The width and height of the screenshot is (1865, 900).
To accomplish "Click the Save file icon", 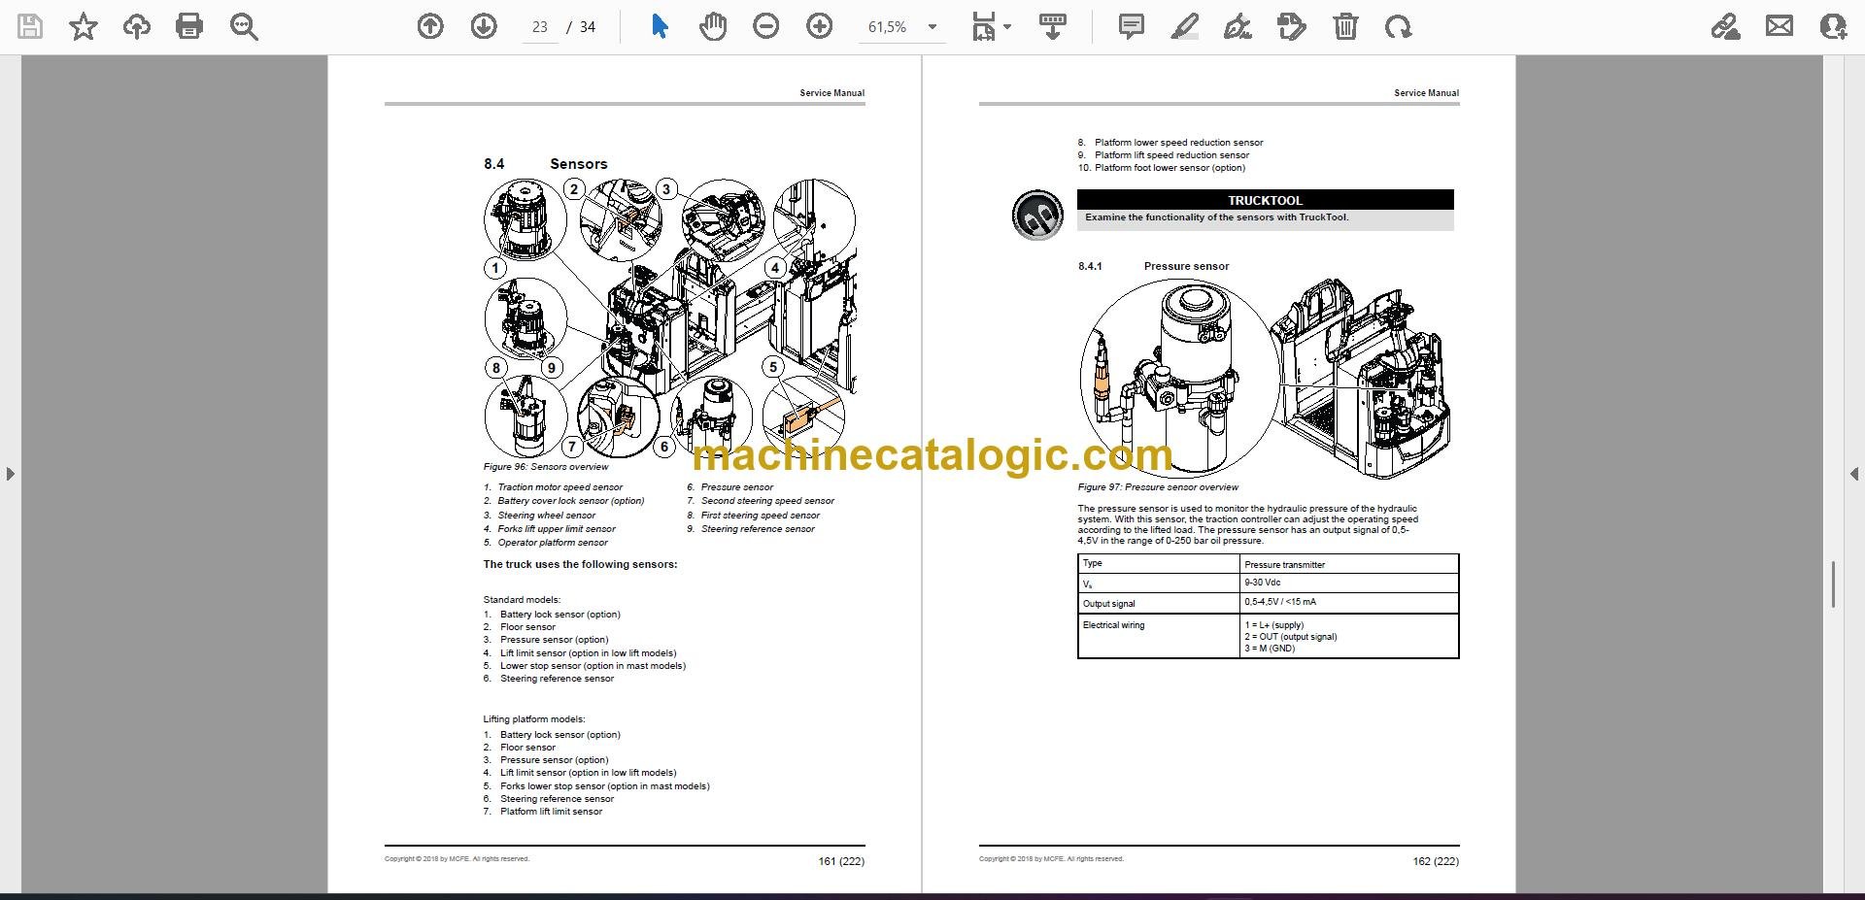I will pos(30,26).
